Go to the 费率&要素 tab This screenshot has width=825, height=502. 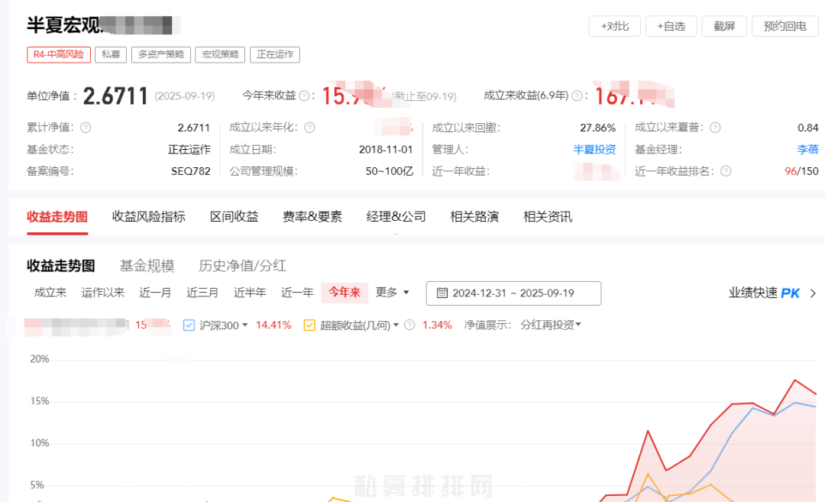(x=312, y=217)
